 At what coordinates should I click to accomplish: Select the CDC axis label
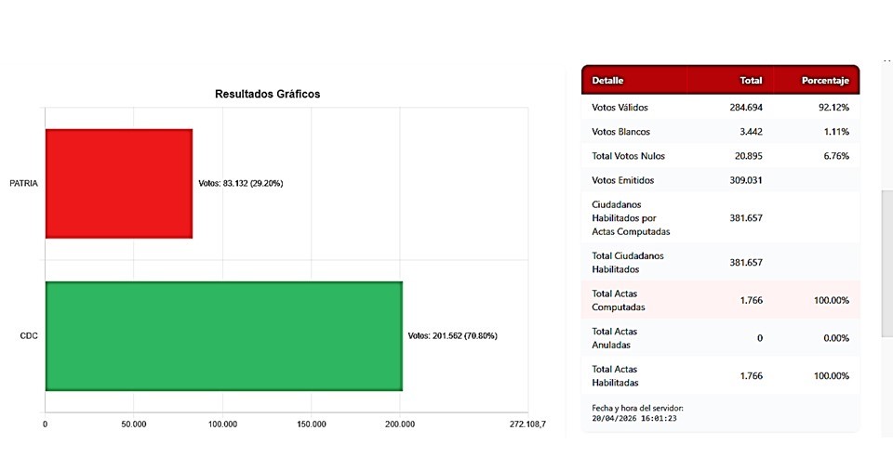(x=28, y=335)
